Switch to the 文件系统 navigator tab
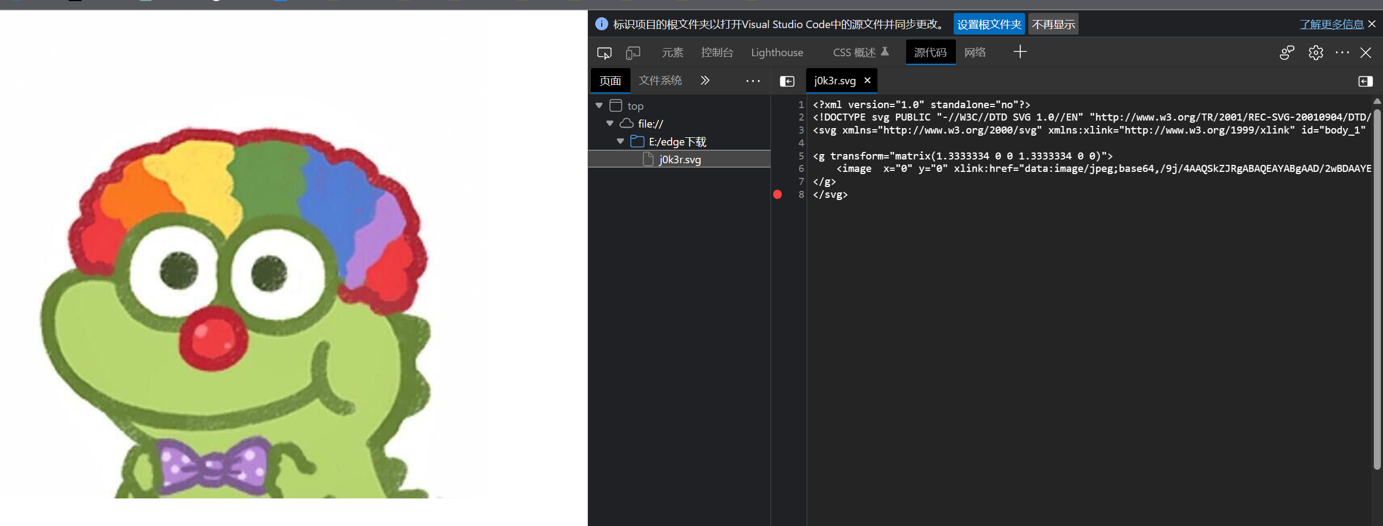This screenshot has width=1383, height=526. [660, 81]
